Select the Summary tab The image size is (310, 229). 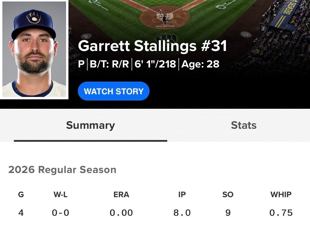[91, 125]
